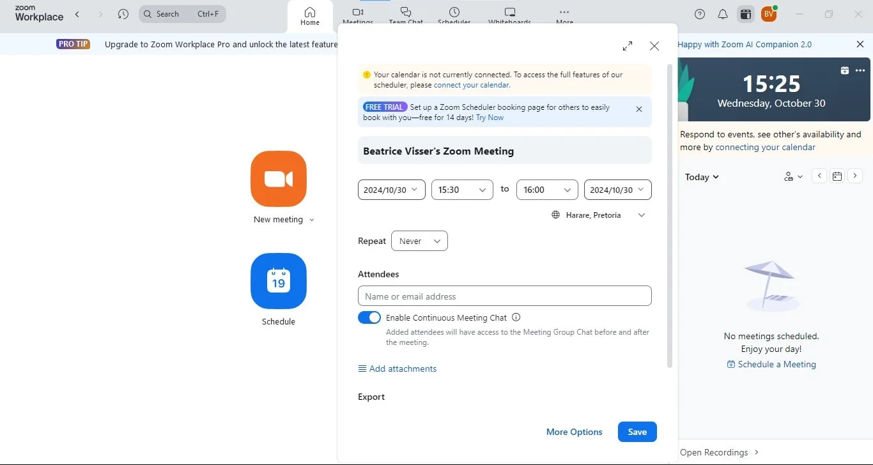Screen dimensions: 873x465
Task: Open the meeting history clock icon
Action: [x=123, y=14]
